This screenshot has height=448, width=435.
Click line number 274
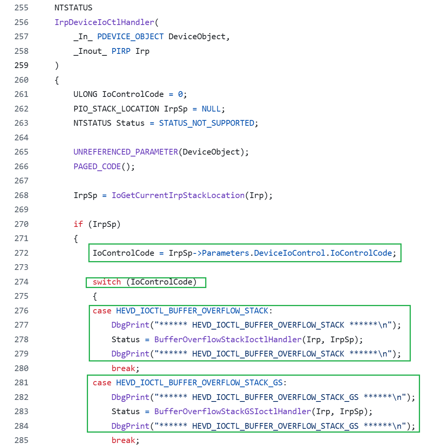pos(22,282)
